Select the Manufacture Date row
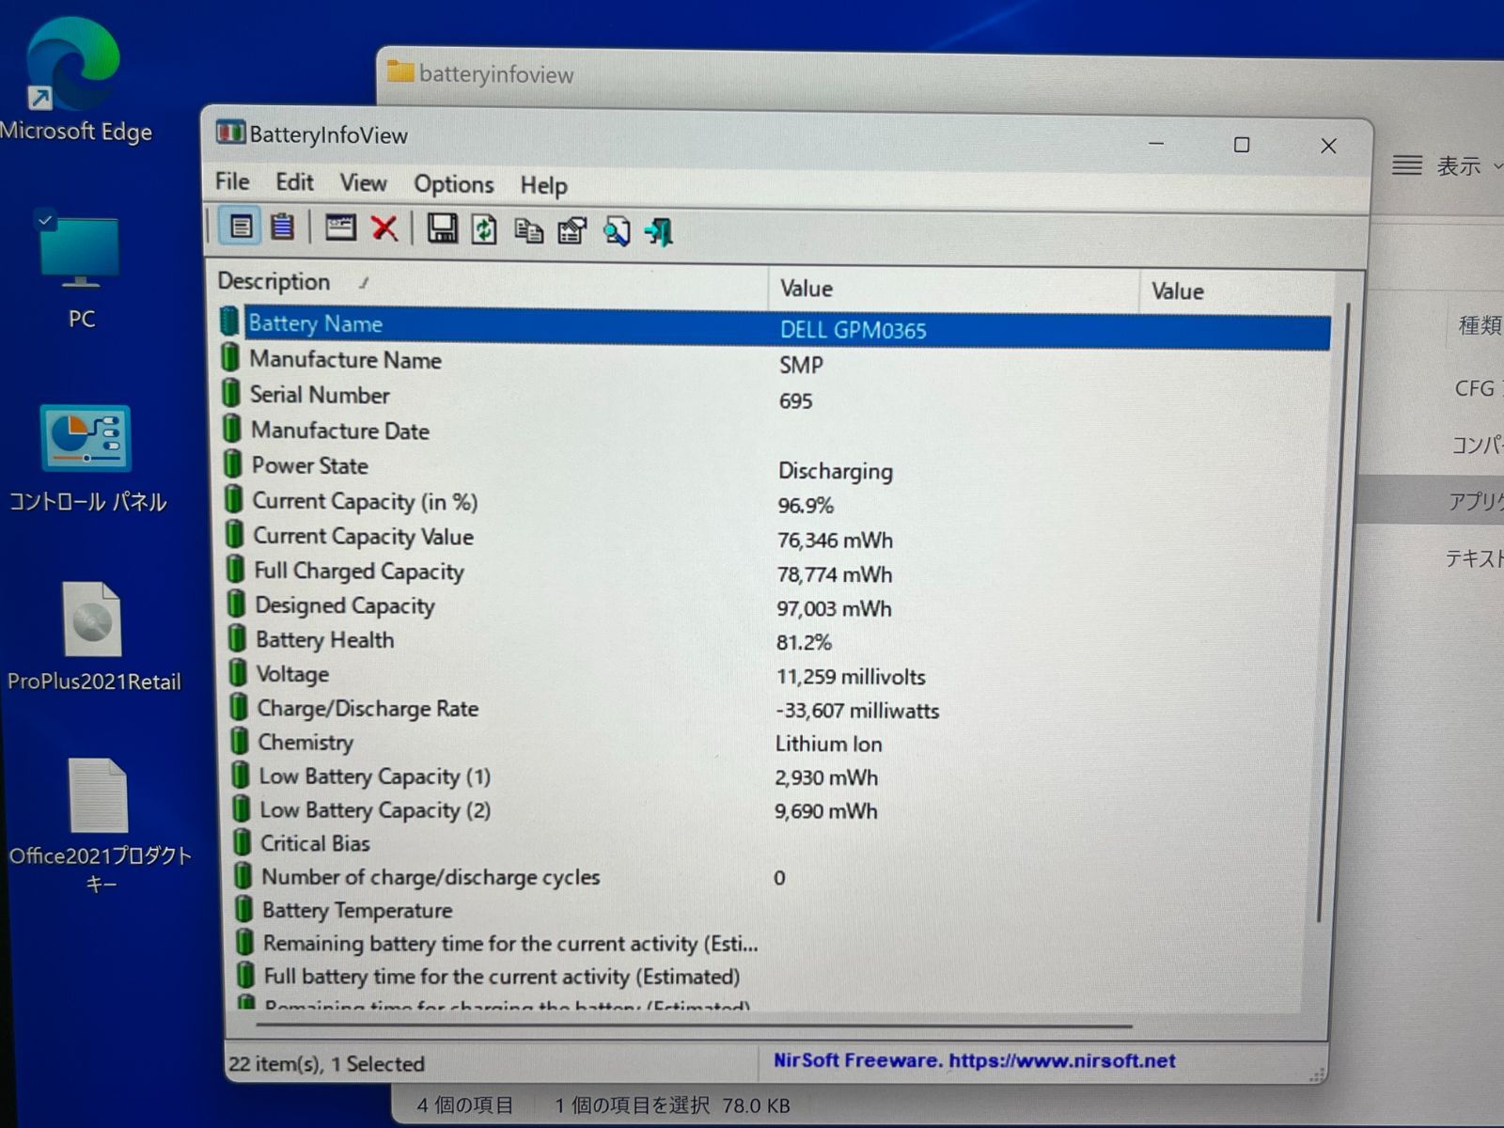This screenshot has height=1128, width=1504. (x=775, y=431)
